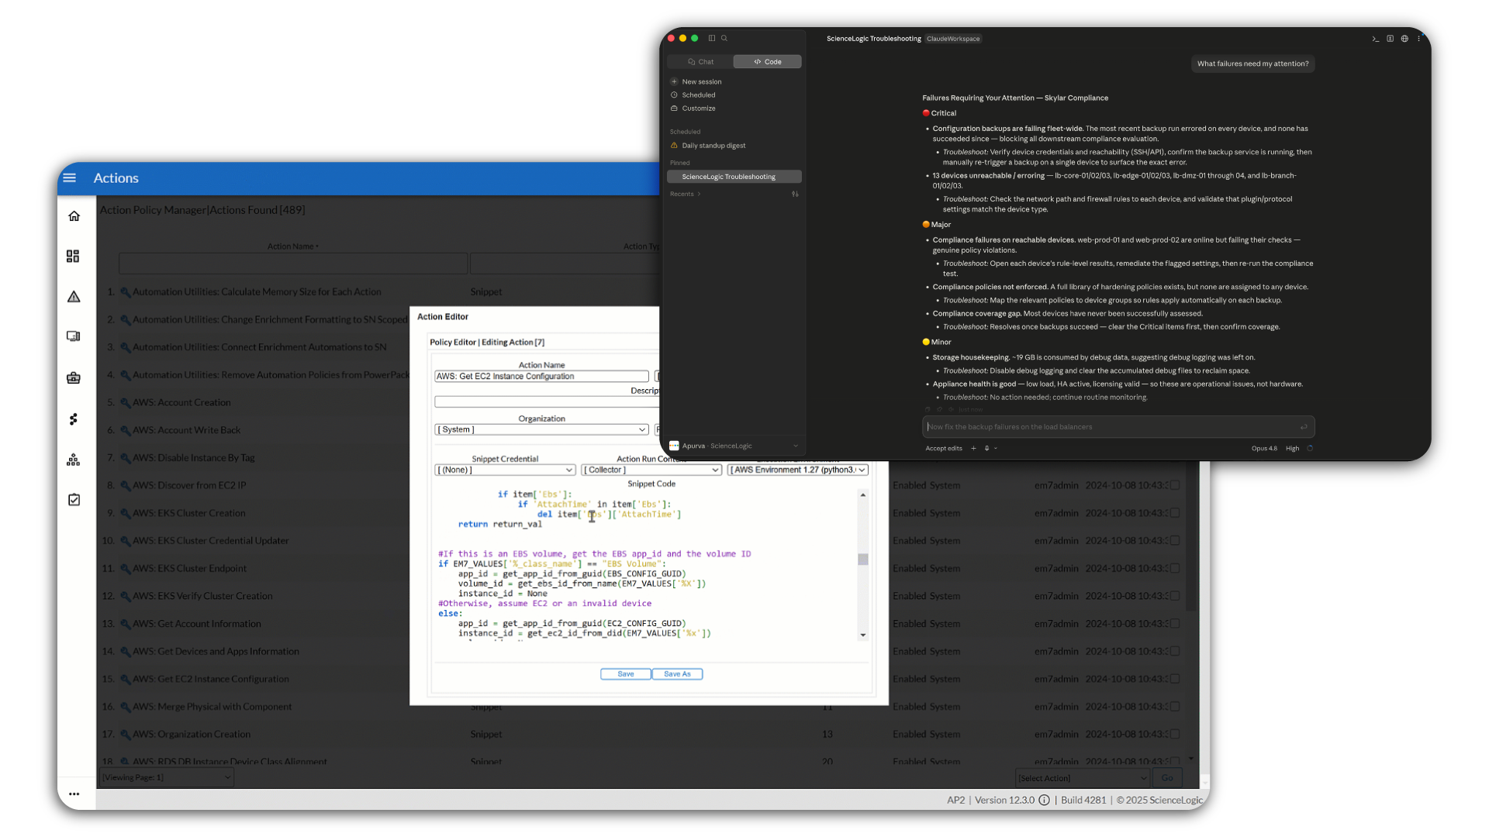Open Scheduled in Claude sidebar

[699, 95]
